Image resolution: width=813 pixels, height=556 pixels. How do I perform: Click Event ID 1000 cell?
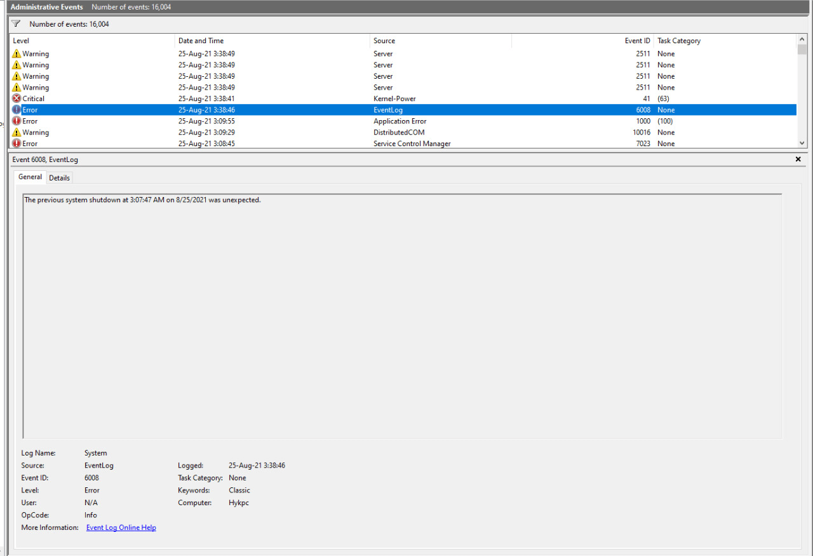[x=643, y=121]
